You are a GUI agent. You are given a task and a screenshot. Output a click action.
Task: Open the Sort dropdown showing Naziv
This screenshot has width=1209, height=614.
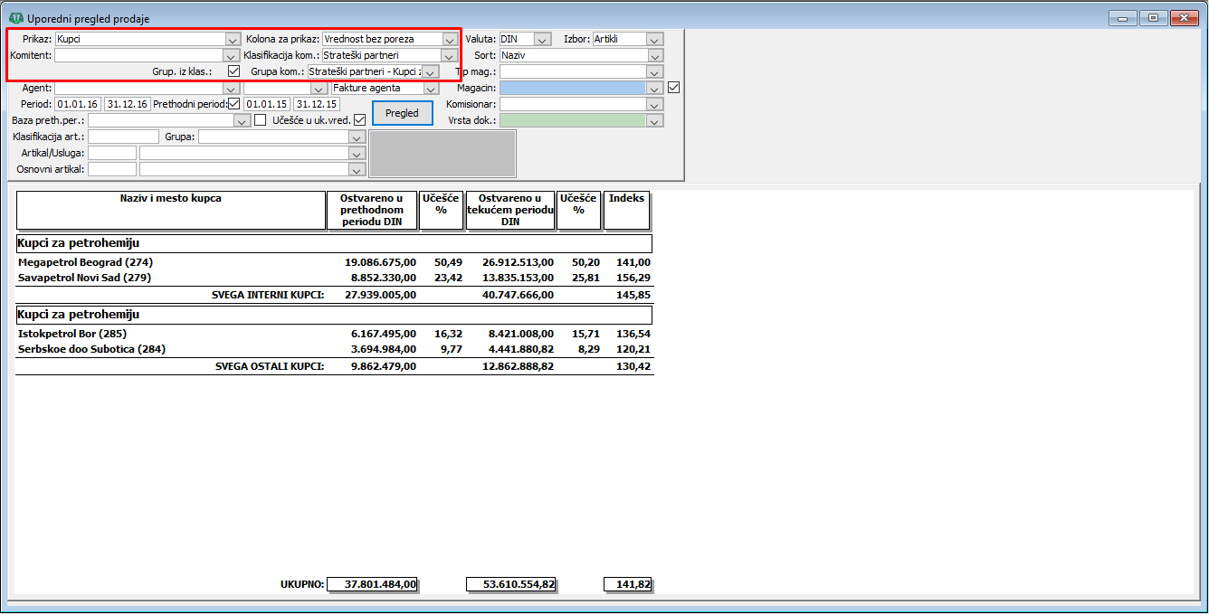(655, 55)
